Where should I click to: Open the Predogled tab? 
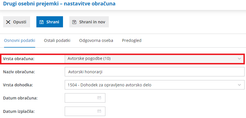[x=131, y=40]
